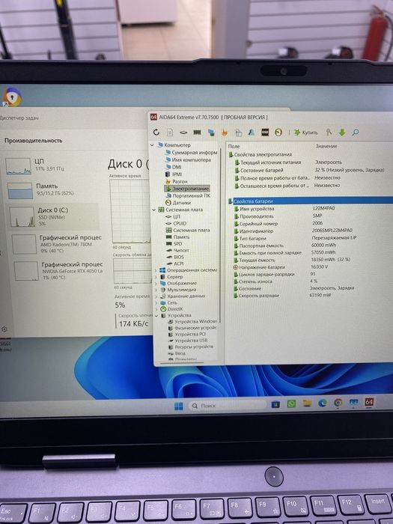Viewport: 393px width, 524px height.
Task: Select Диск 0 (C:) in Task Manager
Action: pos(53,216)
